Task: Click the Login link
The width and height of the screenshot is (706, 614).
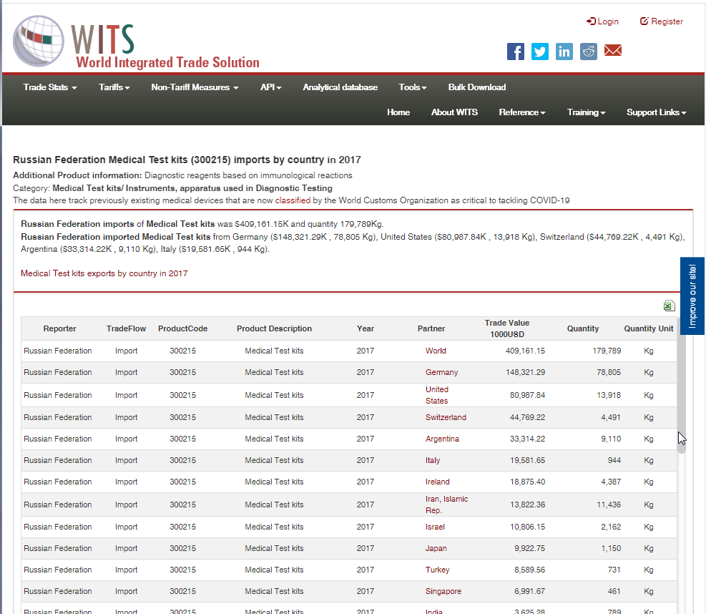Action: click(x=602, y=21)
